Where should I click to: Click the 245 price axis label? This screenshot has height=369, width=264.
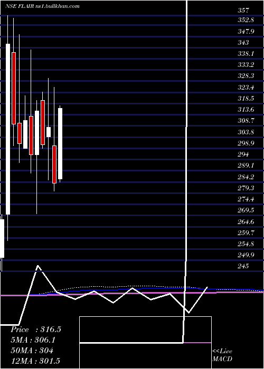(x=243, y=266)
